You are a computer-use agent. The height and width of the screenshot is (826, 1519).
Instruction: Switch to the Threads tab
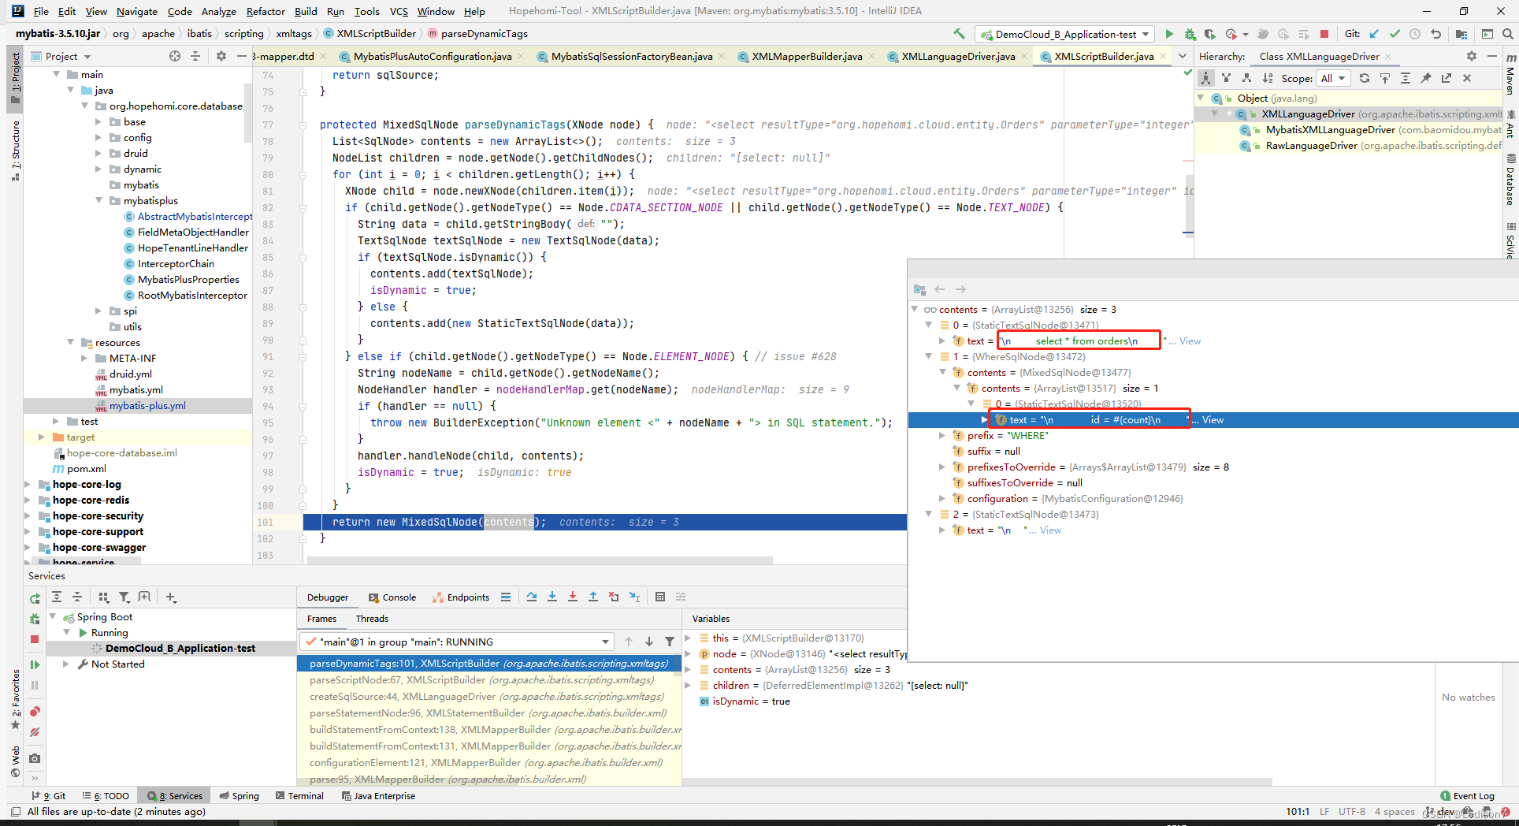click(372, 619)
